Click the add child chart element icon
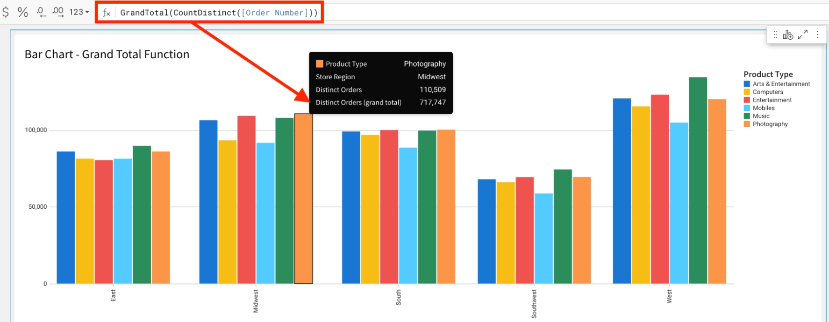The height and width of the screenshot is (322, 829). pos(788,34)
